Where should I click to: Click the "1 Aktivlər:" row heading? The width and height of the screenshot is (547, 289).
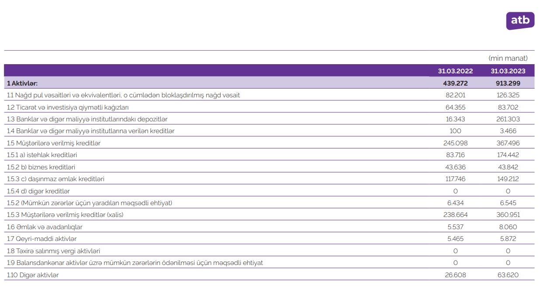22,83
